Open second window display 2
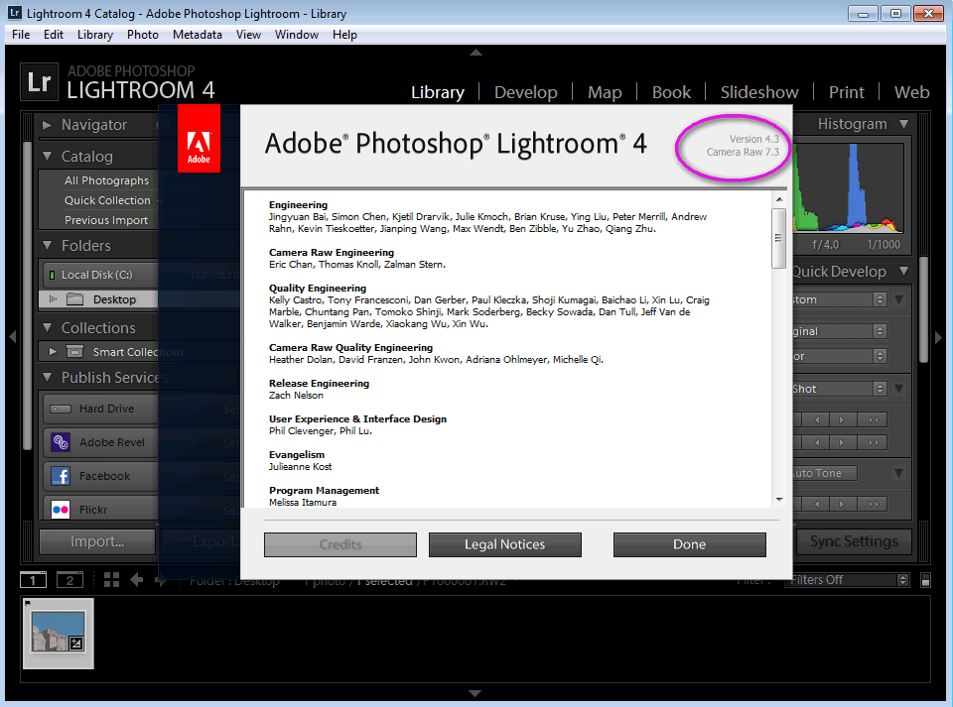The height and width of the screenshot is (707, 953). pyautogui.click(x=69, y=580)
